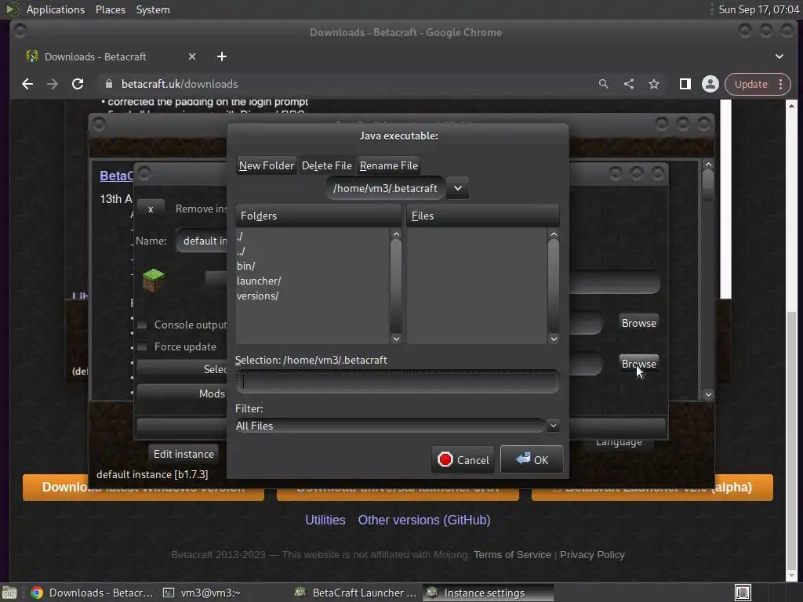The width and height of the screenshot is (803, 602).
Task: Expand the path dropdown arrow button
Action: [458, 188]
